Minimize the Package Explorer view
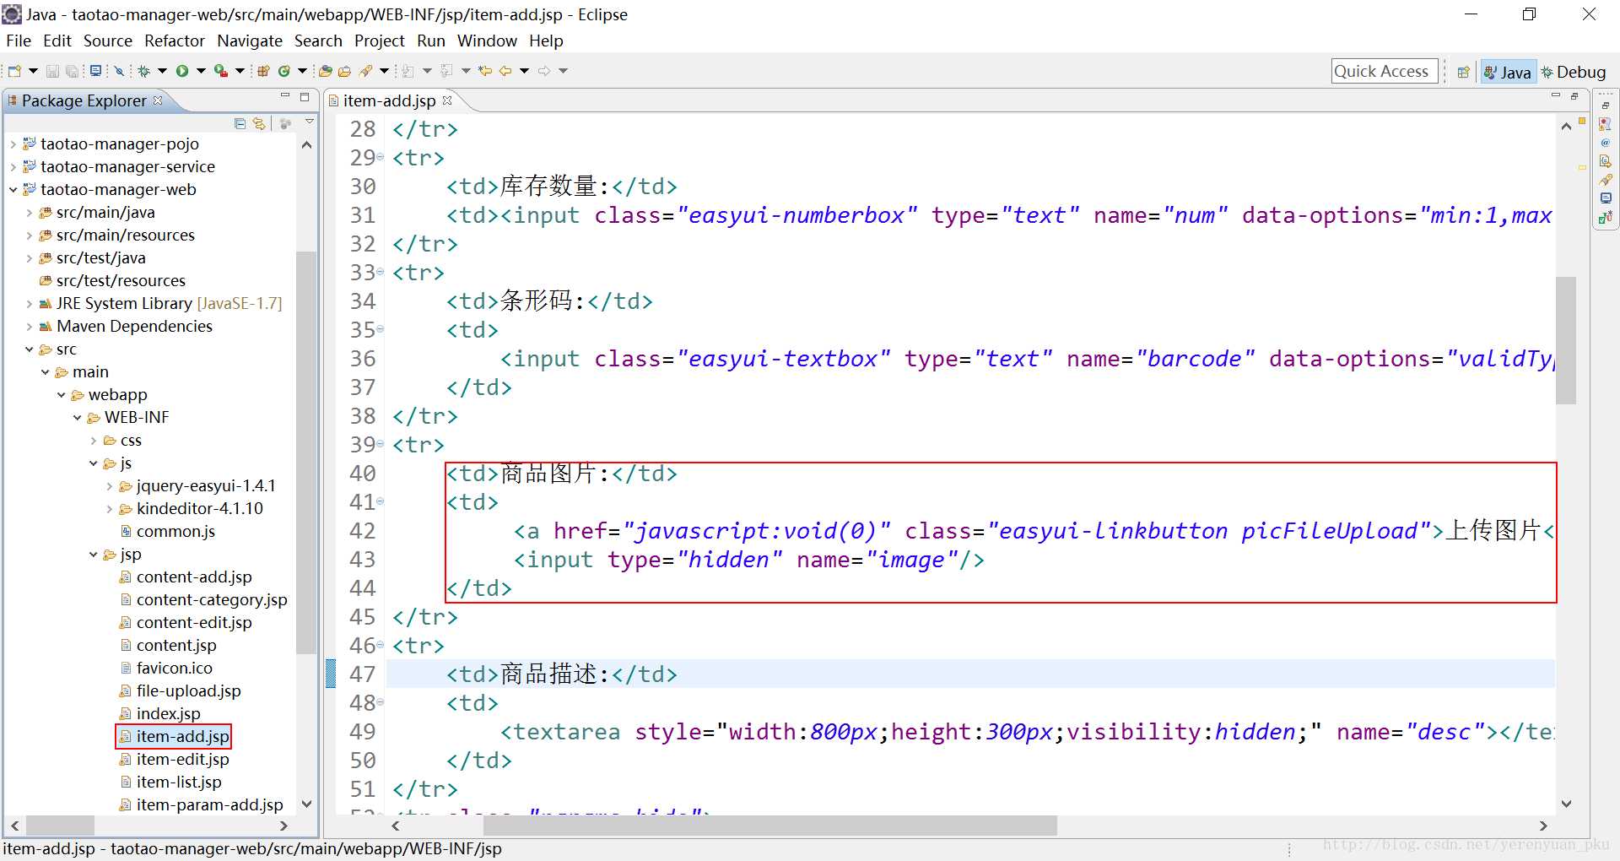The height and width of the screenshot is (861, 1620). tap(285, 96)
